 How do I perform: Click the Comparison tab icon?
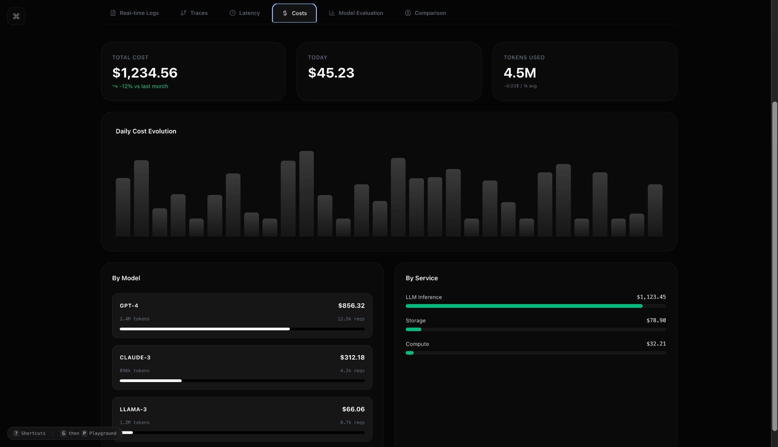408,13
